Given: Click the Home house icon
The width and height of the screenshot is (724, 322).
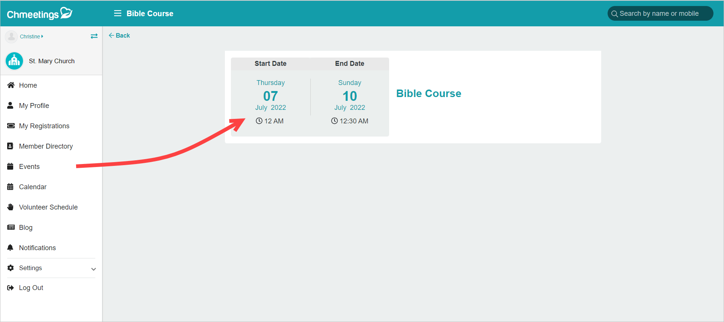Looking at the screenshot, I should pyautogui.click(x=11, y=85).
